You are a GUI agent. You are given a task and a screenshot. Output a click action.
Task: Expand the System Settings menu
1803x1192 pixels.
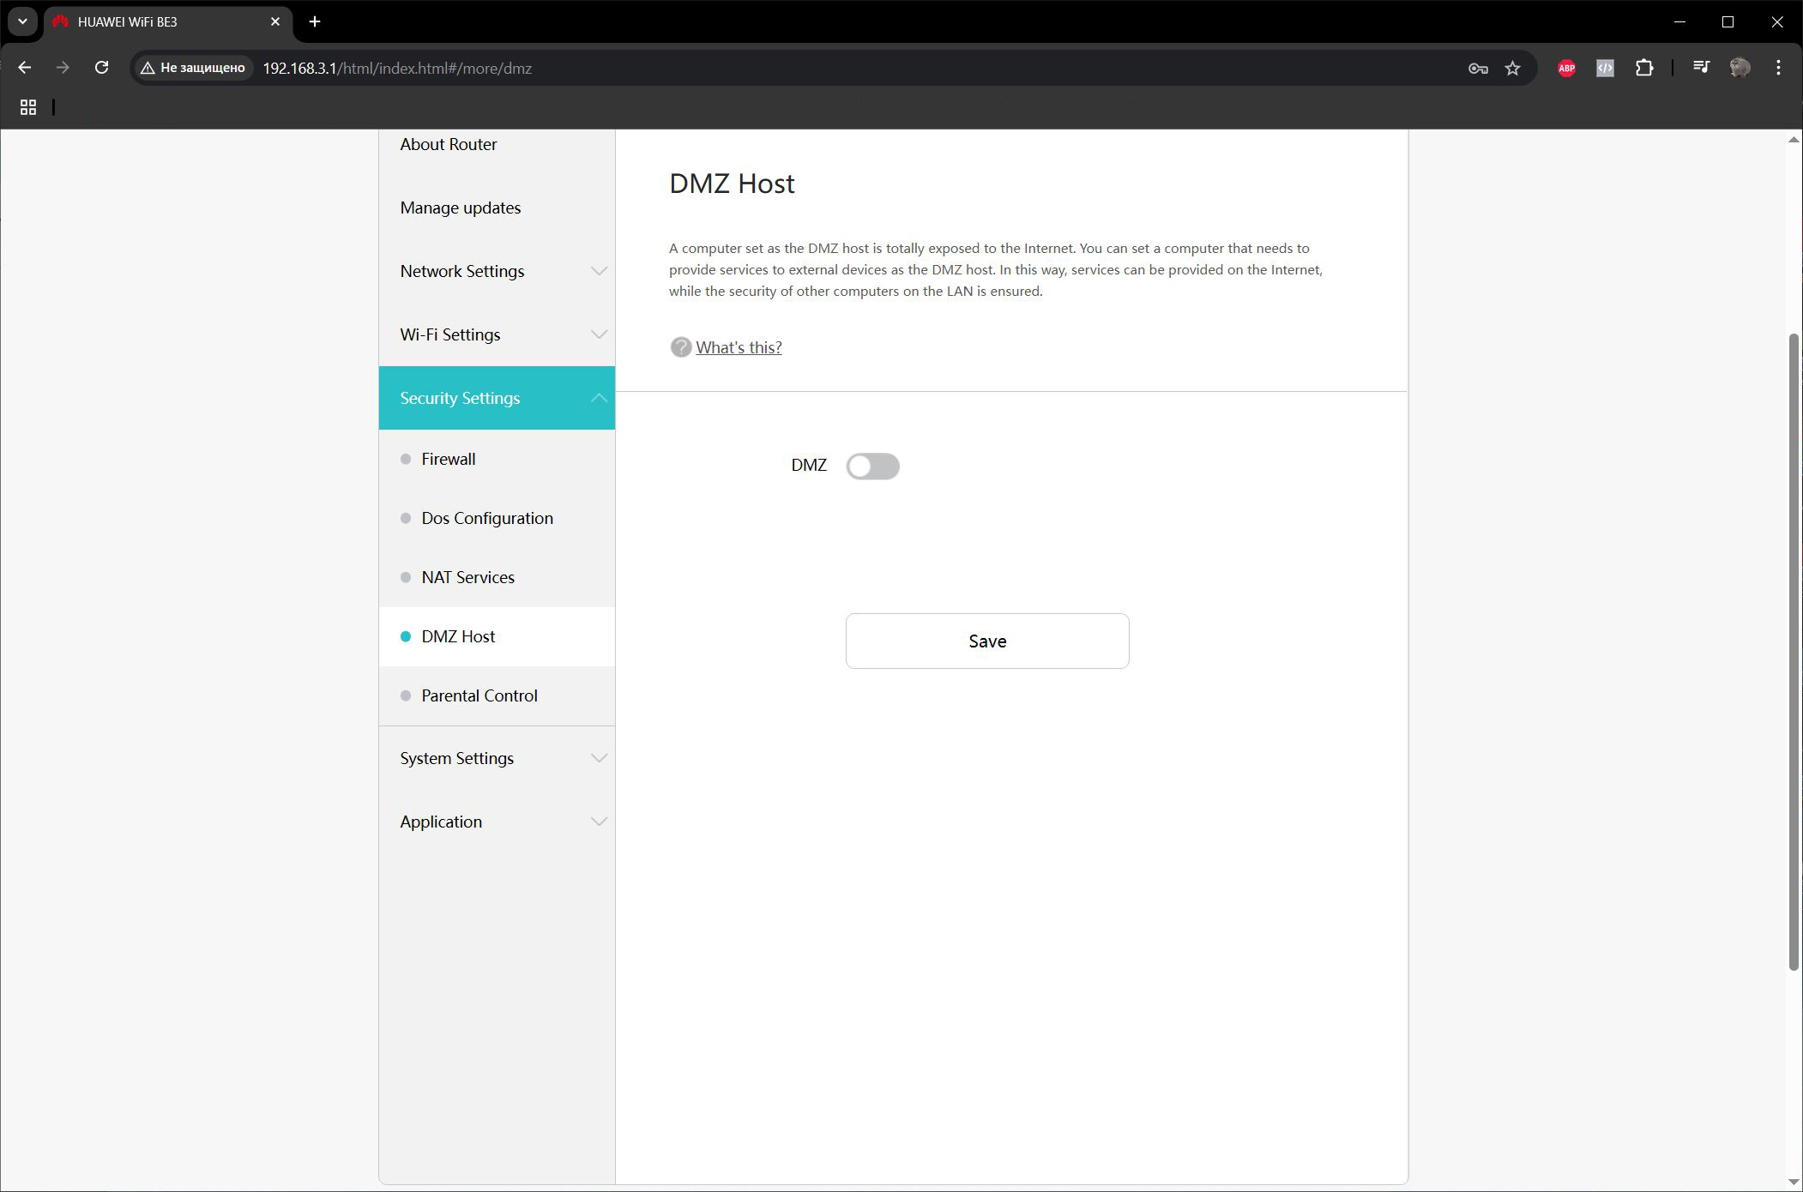497,758
